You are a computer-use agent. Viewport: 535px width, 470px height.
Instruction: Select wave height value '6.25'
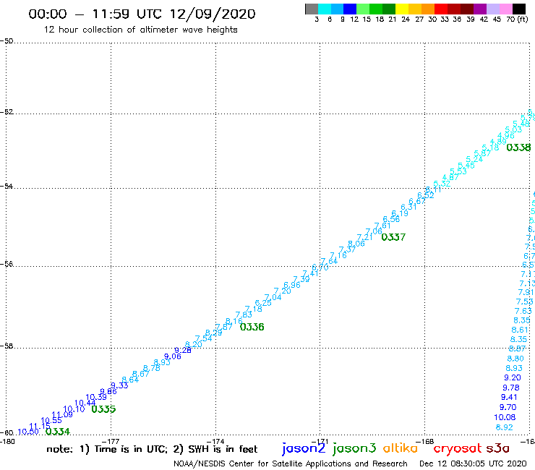tap(263, 303)
